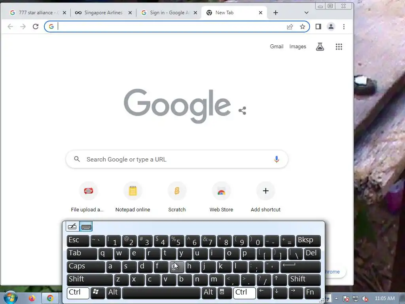Close the 777 star alliance tab
The width and height of the screenshot is (405, 304).
tap(64, 13)
